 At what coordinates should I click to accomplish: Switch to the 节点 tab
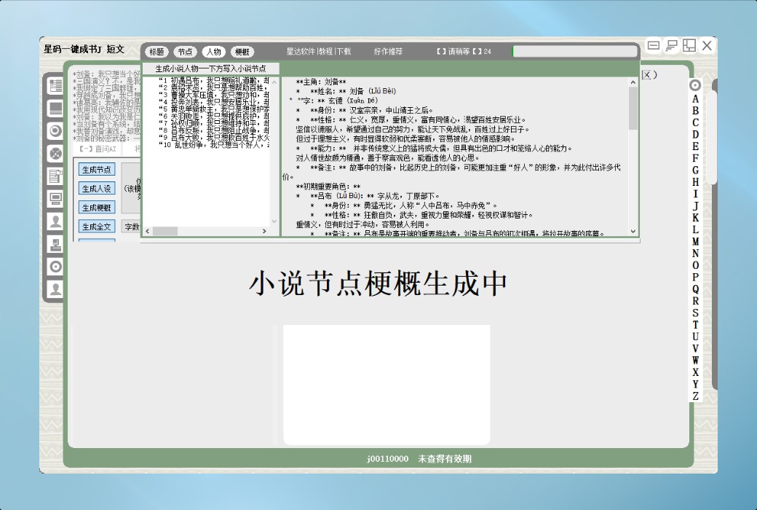185,52
